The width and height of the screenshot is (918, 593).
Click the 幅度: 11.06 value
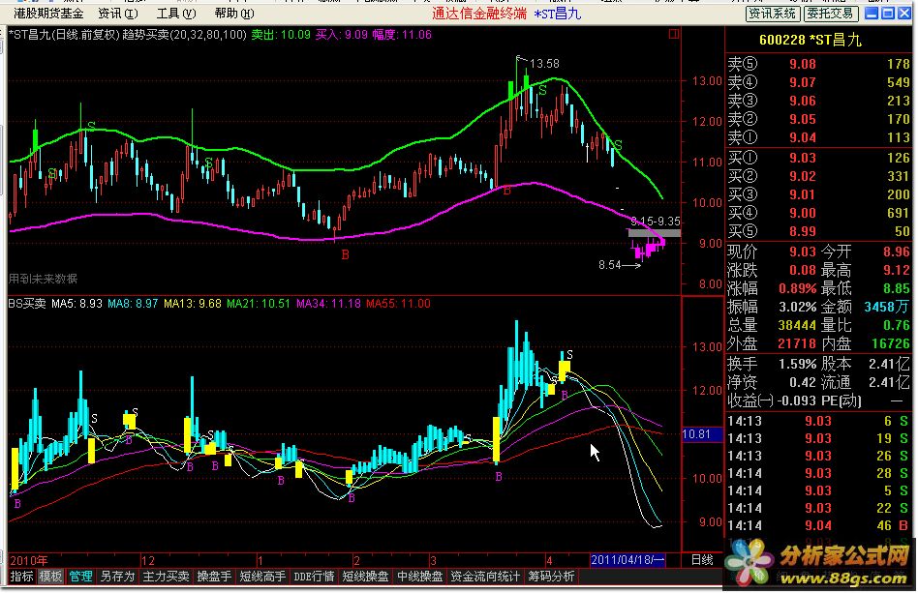pos(402,35)
